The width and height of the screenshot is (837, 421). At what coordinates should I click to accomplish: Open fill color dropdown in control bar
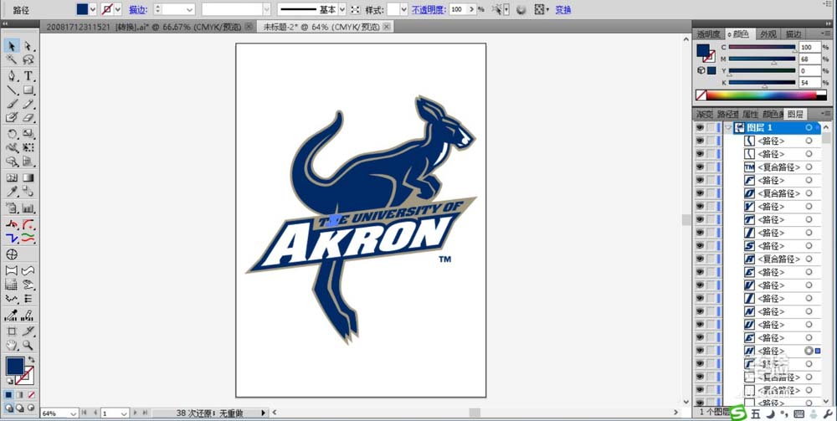click(x=94, y=9)
